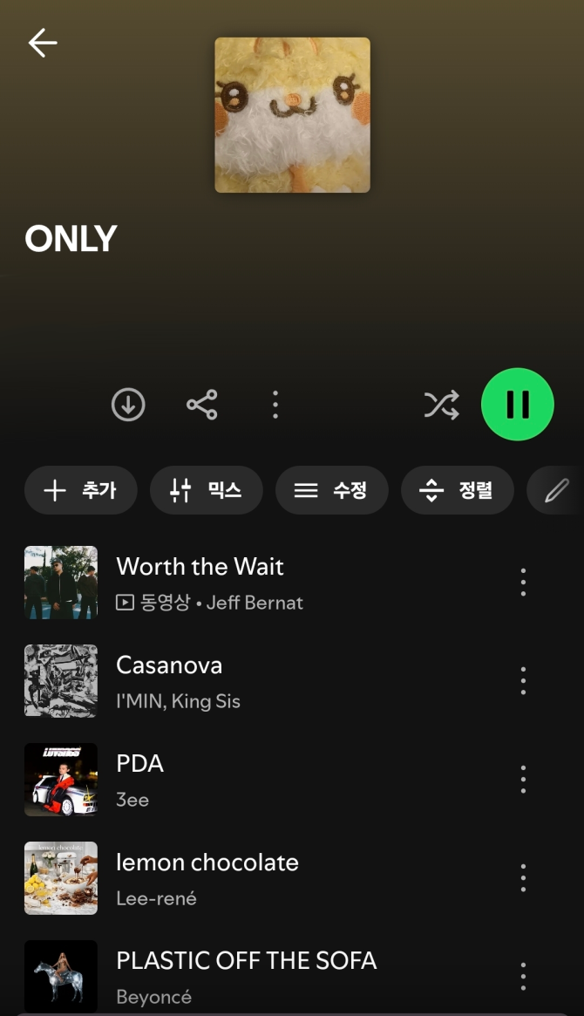Image resolution: width=584 pixels, height=1016 pixels.
Task: Open more options for lemon chocolate
Action: click(x=523, y=878)
